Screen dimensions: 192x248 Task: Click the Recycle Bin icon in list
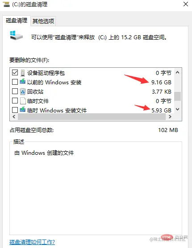click(x=23, y=91)
